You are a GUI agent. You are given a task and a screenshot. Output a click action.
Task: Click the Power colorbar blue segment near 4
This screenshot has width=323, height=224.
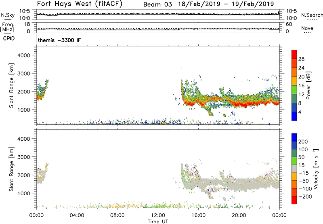click(294, 116)
